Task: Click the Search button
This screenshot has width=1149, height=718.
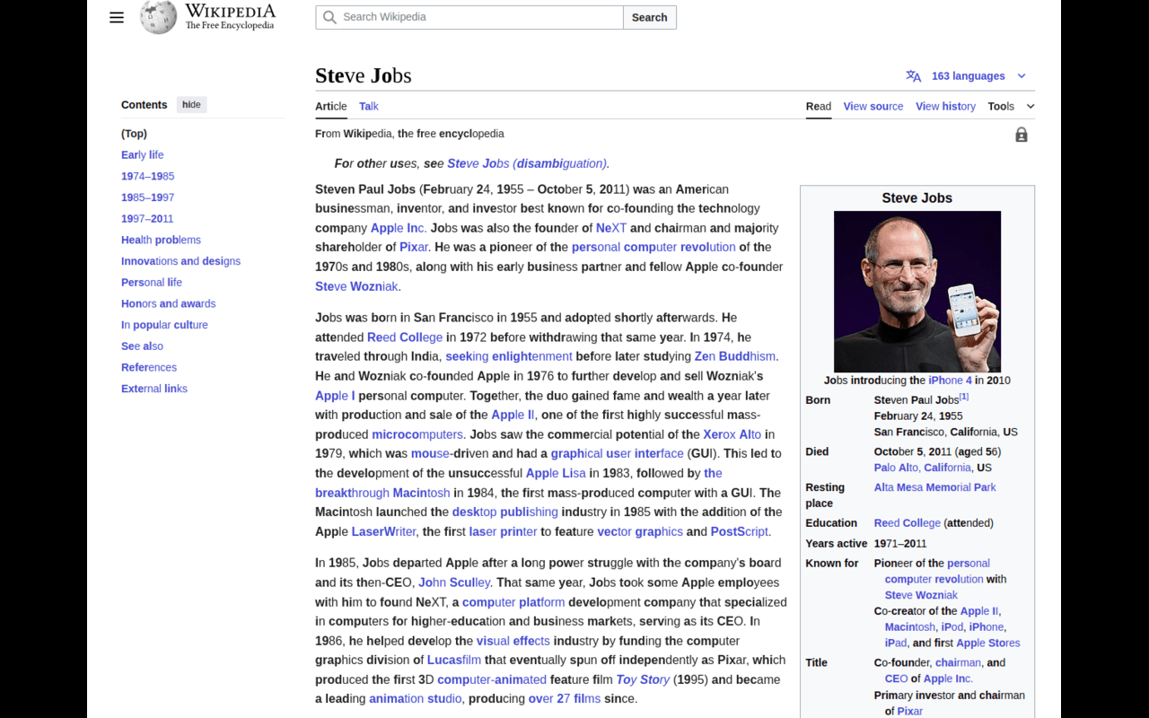Action: click(x=649, y=17)
